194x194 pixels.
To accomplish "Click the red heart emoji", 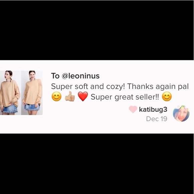I will click(83, 97).
